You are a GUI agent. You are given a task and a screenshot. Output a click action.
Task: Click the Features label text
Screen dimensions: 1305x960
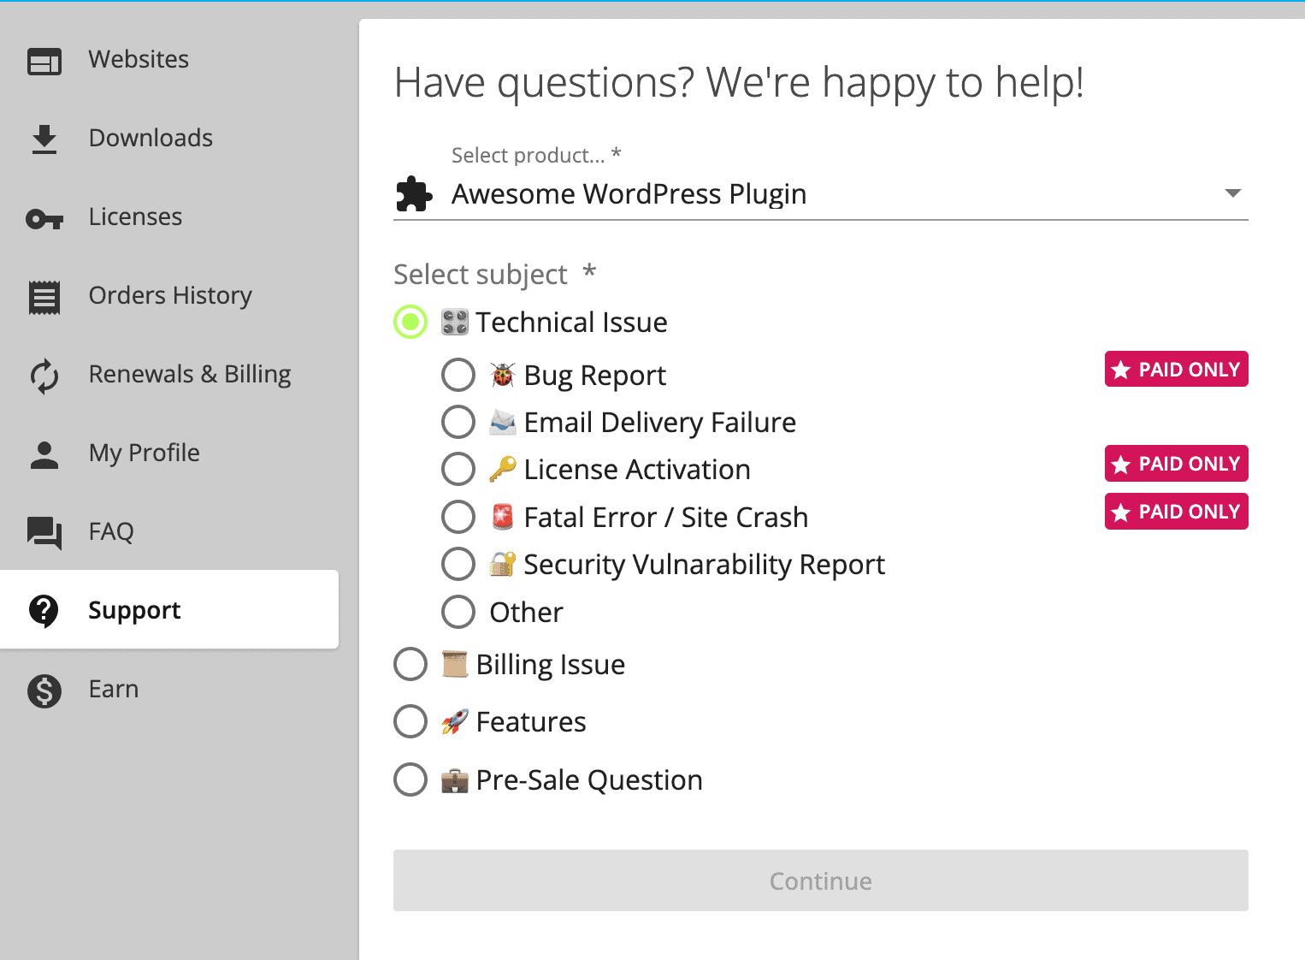point(531,722)
